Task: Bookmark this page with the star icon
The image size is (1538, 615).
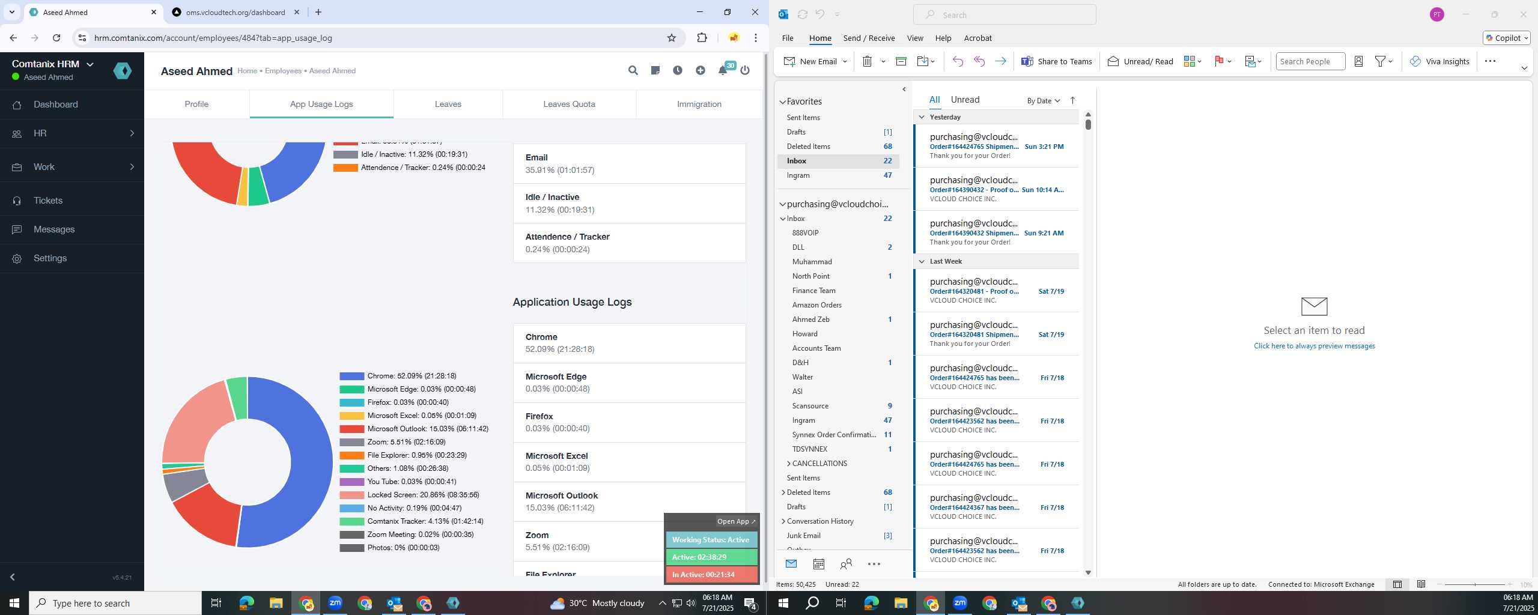Action: [672, 38]
